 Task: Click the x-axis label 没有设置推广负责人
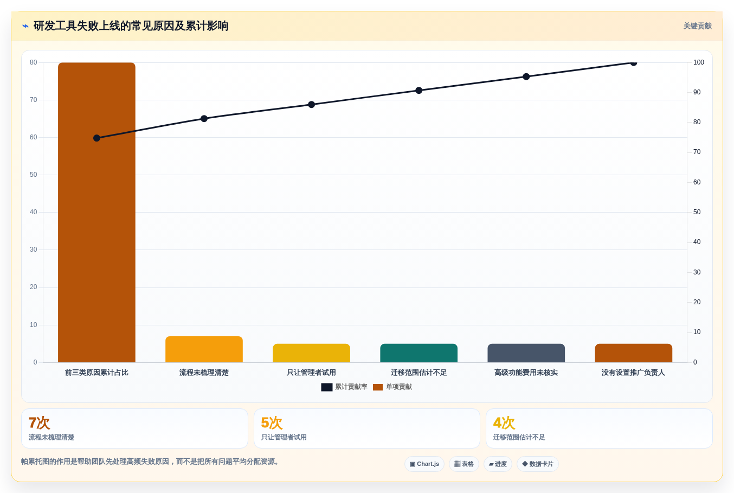click(x=633, y=373)
